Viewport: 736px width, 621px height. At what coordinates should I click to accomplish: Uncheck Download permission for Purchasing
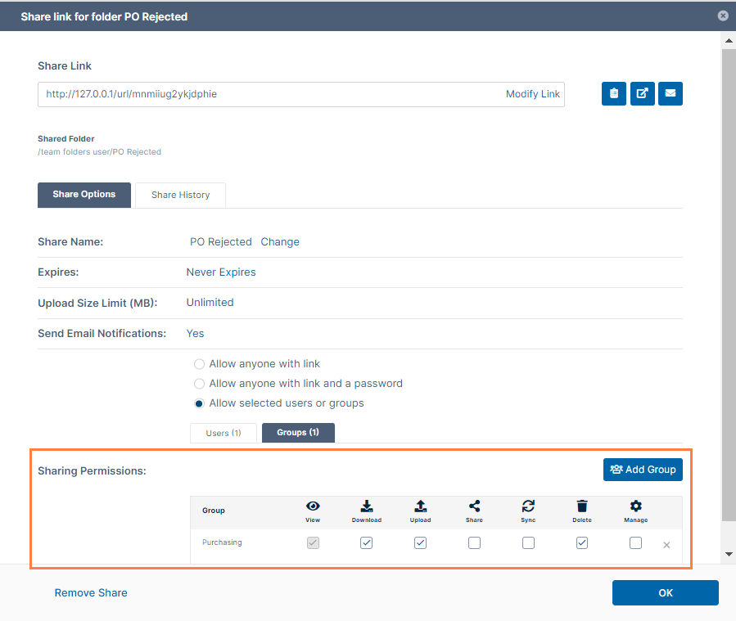(x=367, y=542)
